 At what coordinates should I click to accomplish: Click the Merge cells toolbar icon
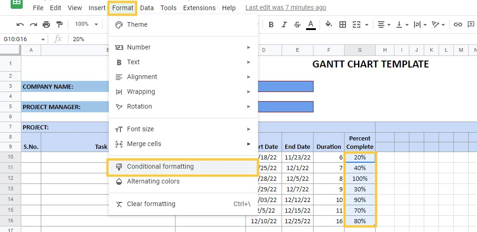pos(357,24)
